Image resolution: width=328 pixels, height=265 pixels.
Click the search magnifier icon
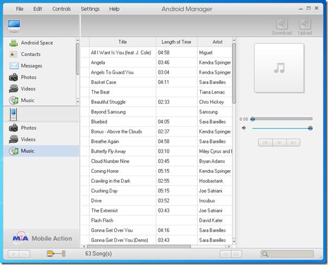pos(265,254)
